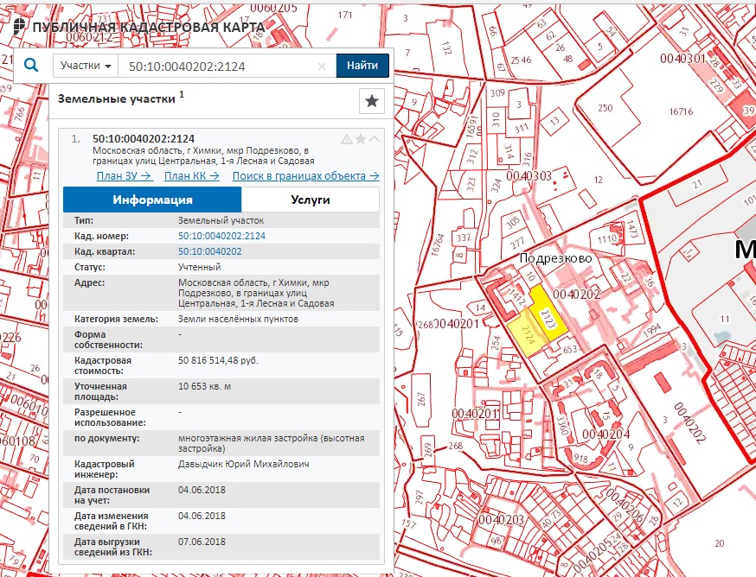Select yellow parcel 2123 on the map
This screenshot has height=577, width=756.
[x=549, y=316]
